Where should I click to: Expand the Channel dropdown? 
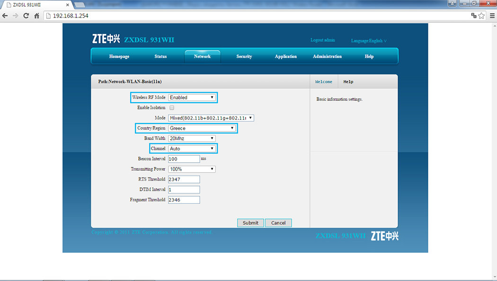(192, 148)
